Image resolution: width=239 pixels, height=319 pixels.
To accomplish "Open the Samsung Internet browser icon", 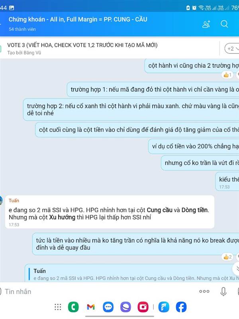I will tap(125, 307).
